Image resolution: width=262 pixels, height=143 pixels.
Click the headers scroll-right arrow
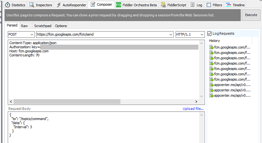[x=196, y=101]
